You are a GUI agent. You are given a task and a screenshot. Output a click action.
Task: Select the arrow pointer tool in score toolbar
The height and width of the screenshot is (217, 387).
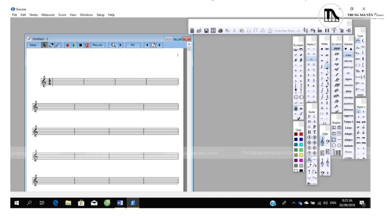45,45
